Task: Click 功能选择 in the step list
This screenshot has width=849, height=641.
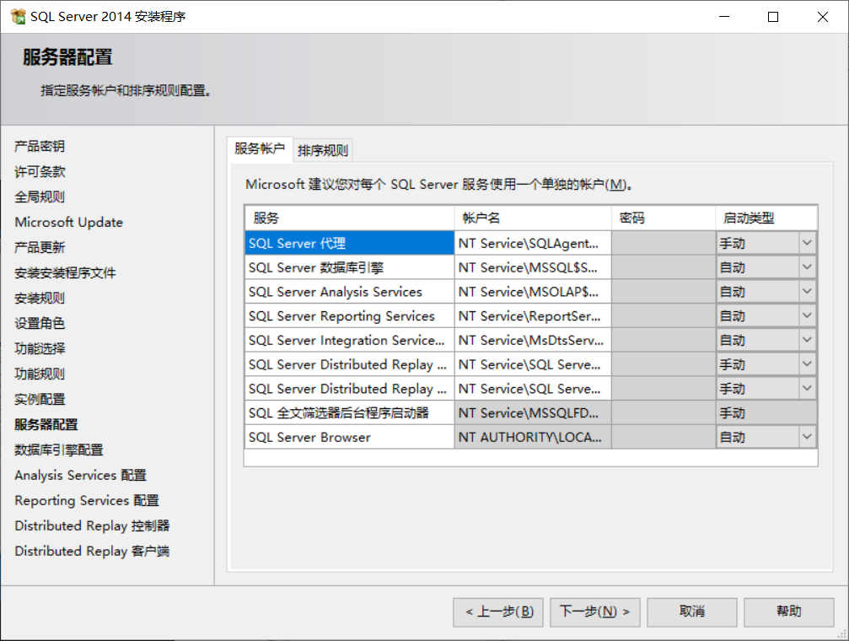Action: (40, 348)
